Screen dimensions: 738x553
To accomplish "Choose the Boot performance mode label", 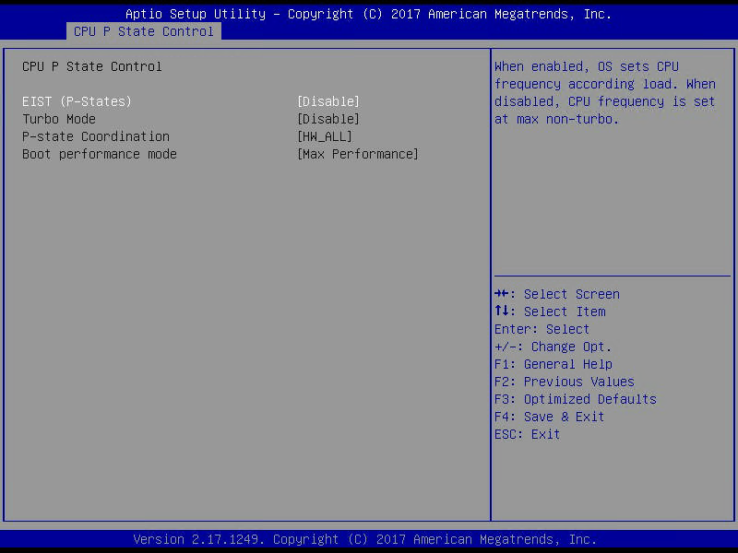I will (100, 154).
